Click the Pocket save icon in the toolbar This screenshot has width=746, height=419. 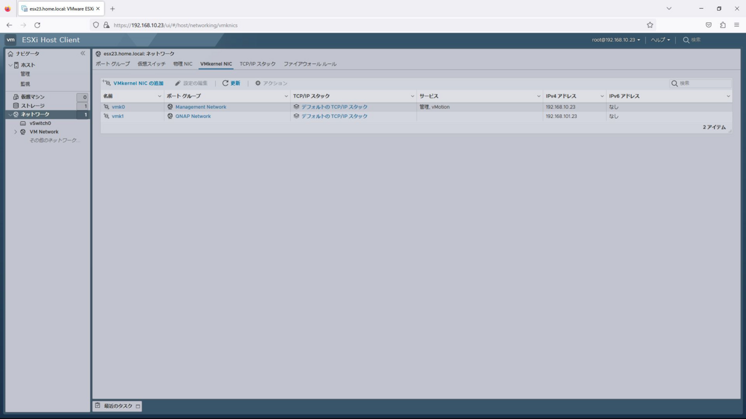coord(709,25)
